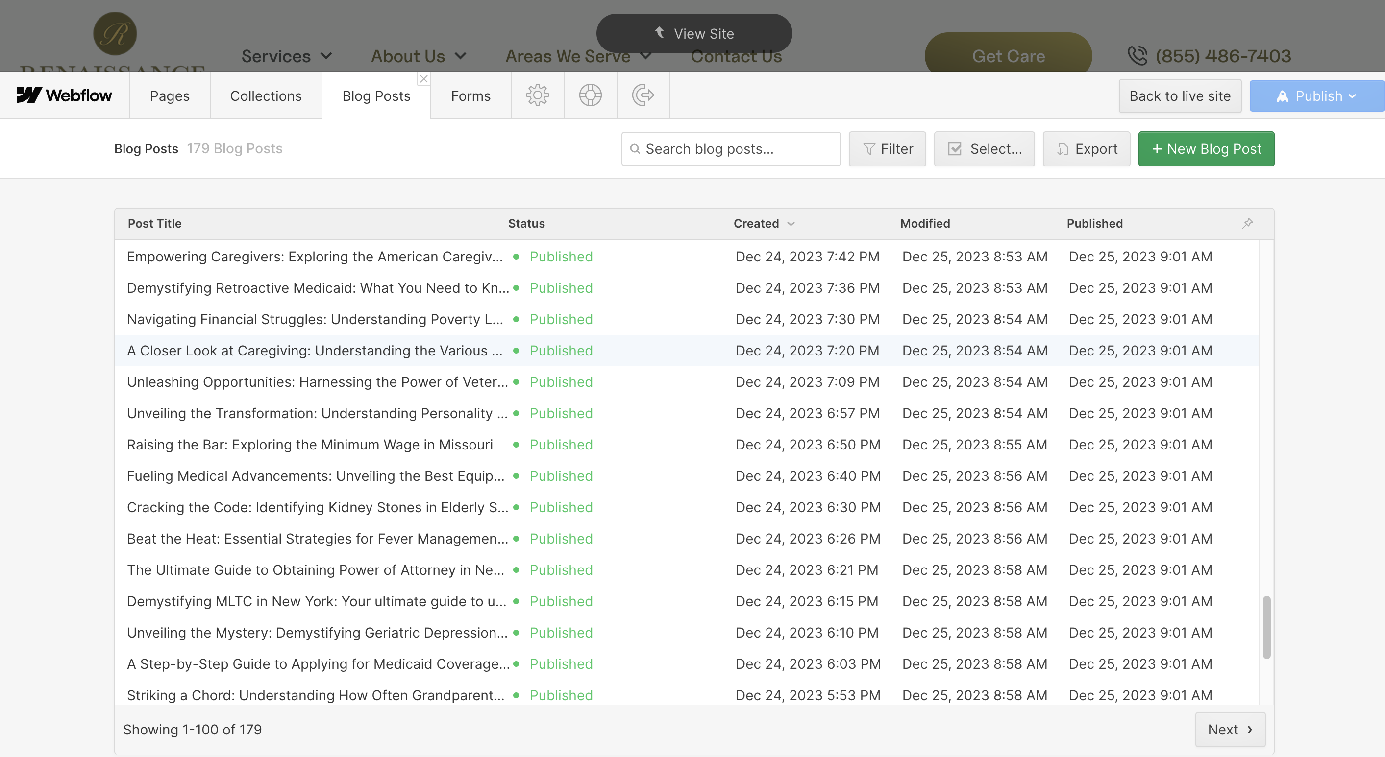
Task: Click the pin icon in table header
Action: click(x=1247, y=223)
